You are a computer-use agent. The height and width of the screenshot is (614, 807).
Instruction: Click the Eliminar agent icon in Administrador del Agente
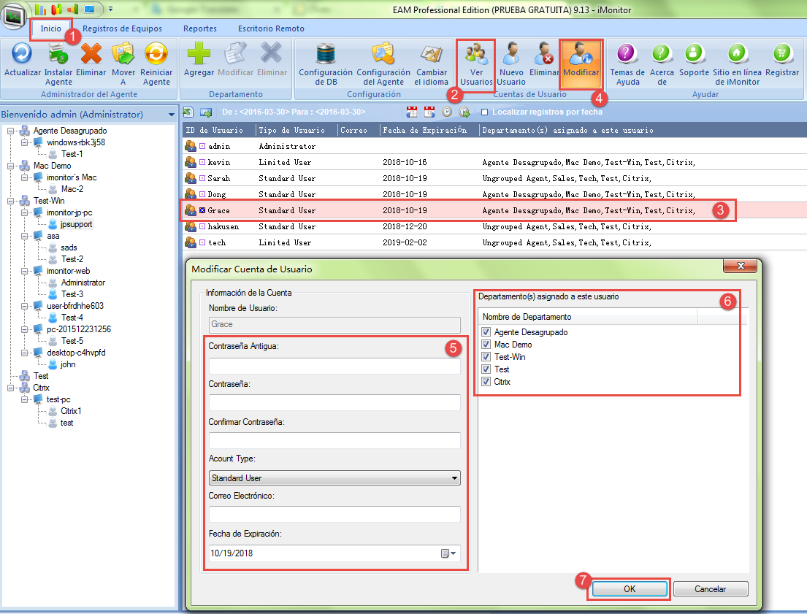click(91, 53)
